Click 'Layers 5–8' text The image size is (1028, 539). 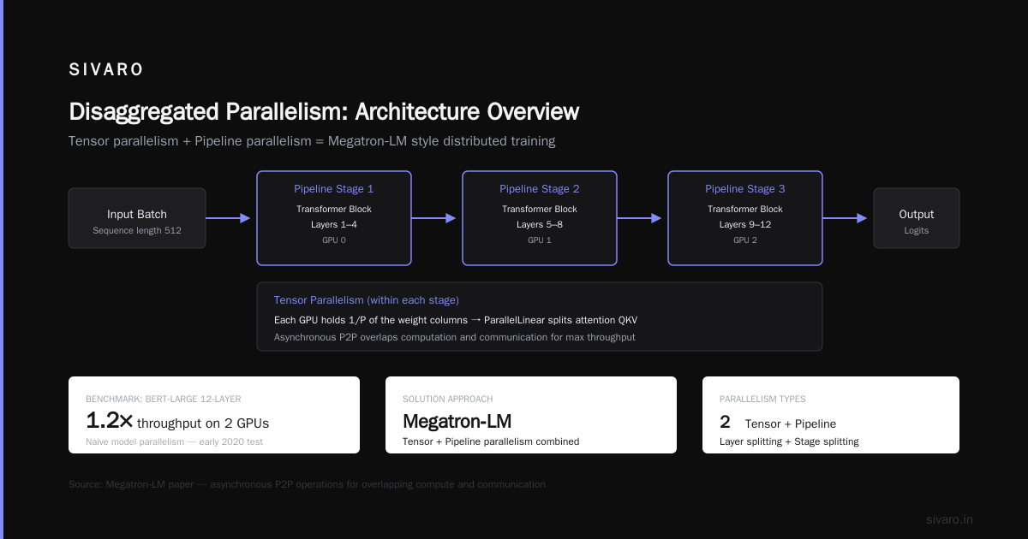540,224
